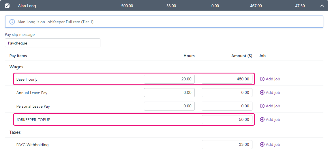Click Annual Leave Pay hours field

coord(169,92)
